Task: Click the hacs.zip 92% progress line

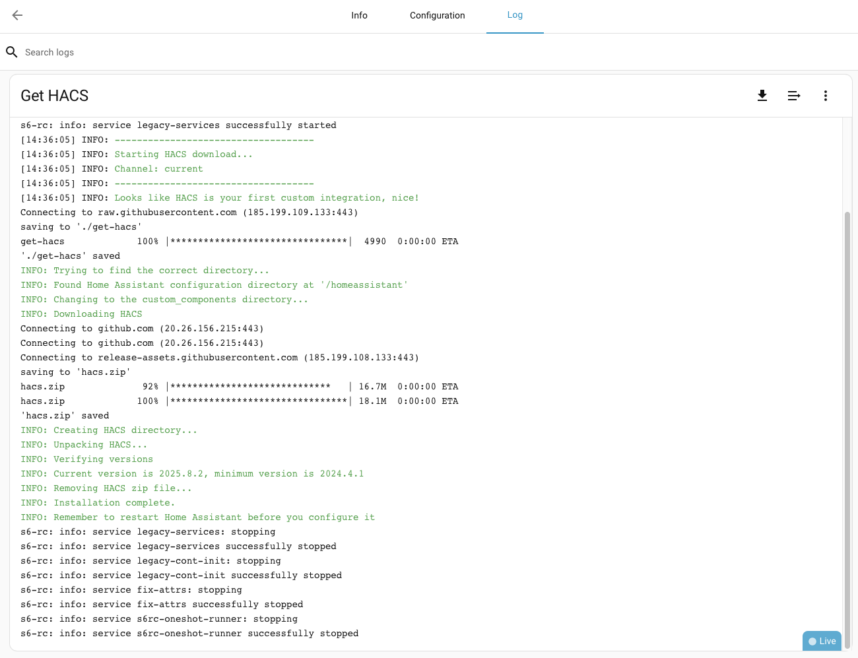Action: [x=240, y=387]
